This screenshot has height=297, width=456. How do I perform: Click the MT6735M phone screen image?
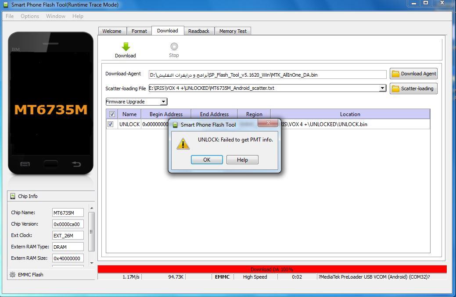(50, 104)
